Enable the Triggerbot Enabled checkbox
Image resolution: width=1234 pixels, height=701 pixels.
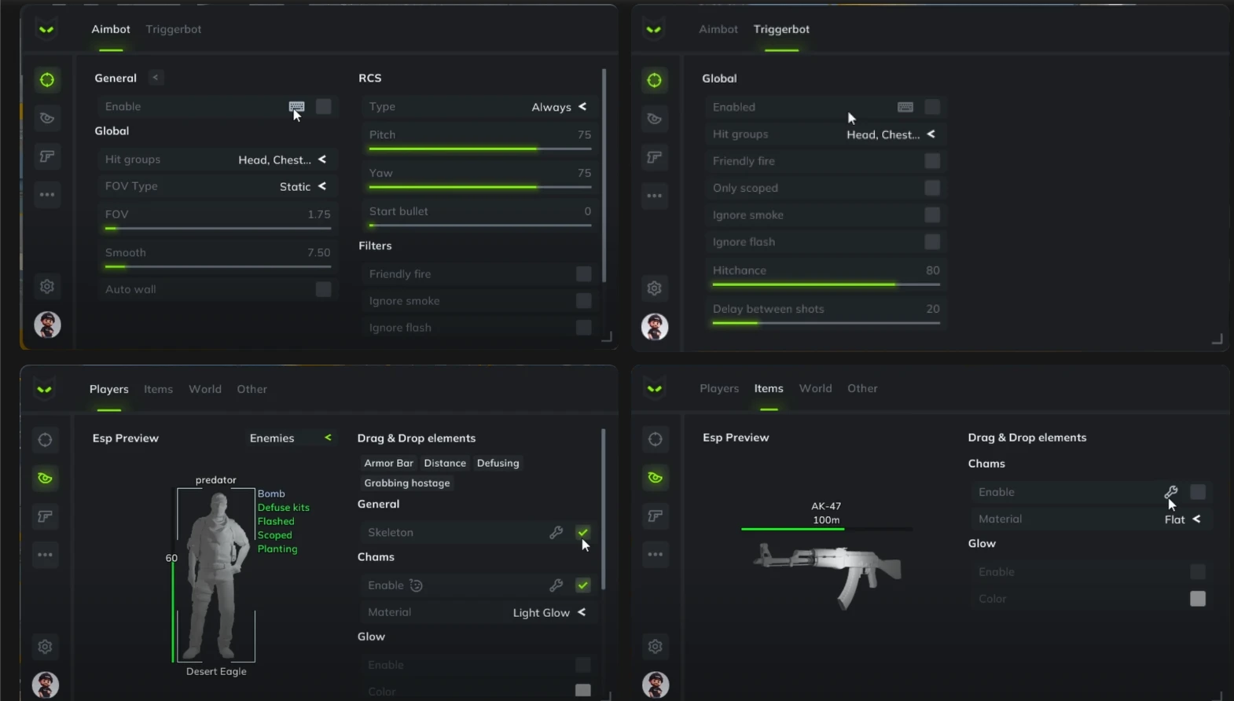tap(932, 107)
